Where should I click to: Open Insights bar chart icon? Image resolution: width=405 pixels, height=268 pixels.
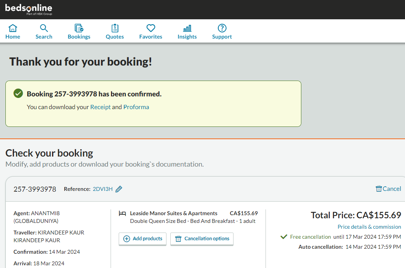[x=187, y=28]
